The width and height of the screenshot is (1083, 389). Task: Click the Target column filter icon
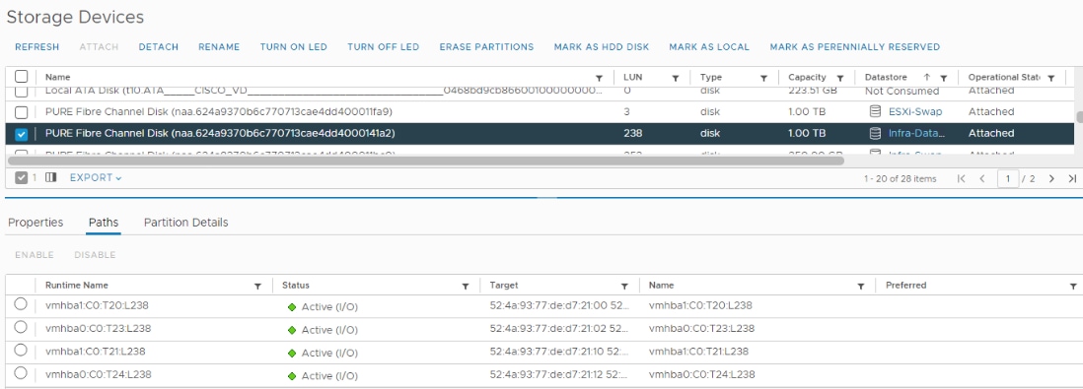pyautogui.click(x=624, y=286)
